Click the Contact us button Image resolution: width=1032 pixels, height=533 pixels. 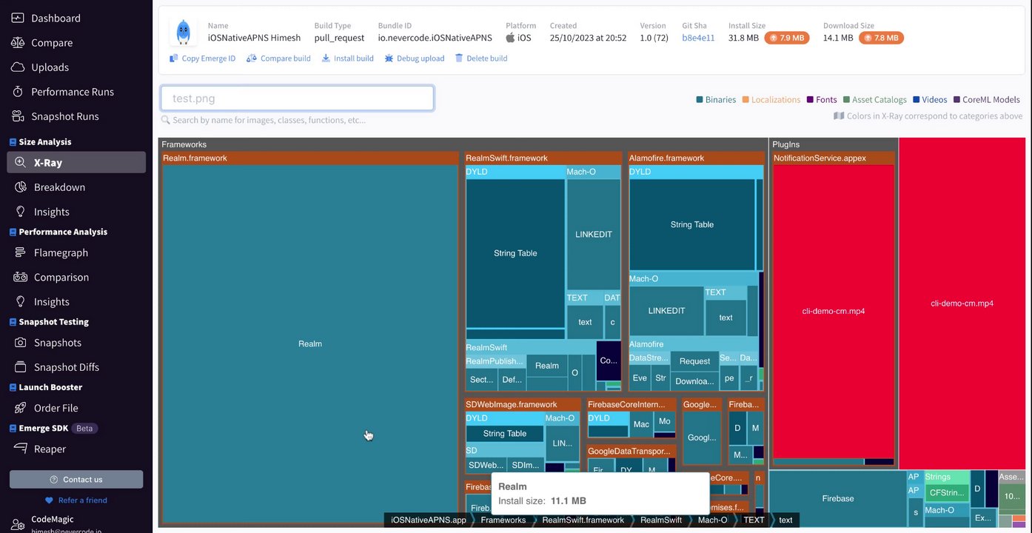(x=76, y=479)
